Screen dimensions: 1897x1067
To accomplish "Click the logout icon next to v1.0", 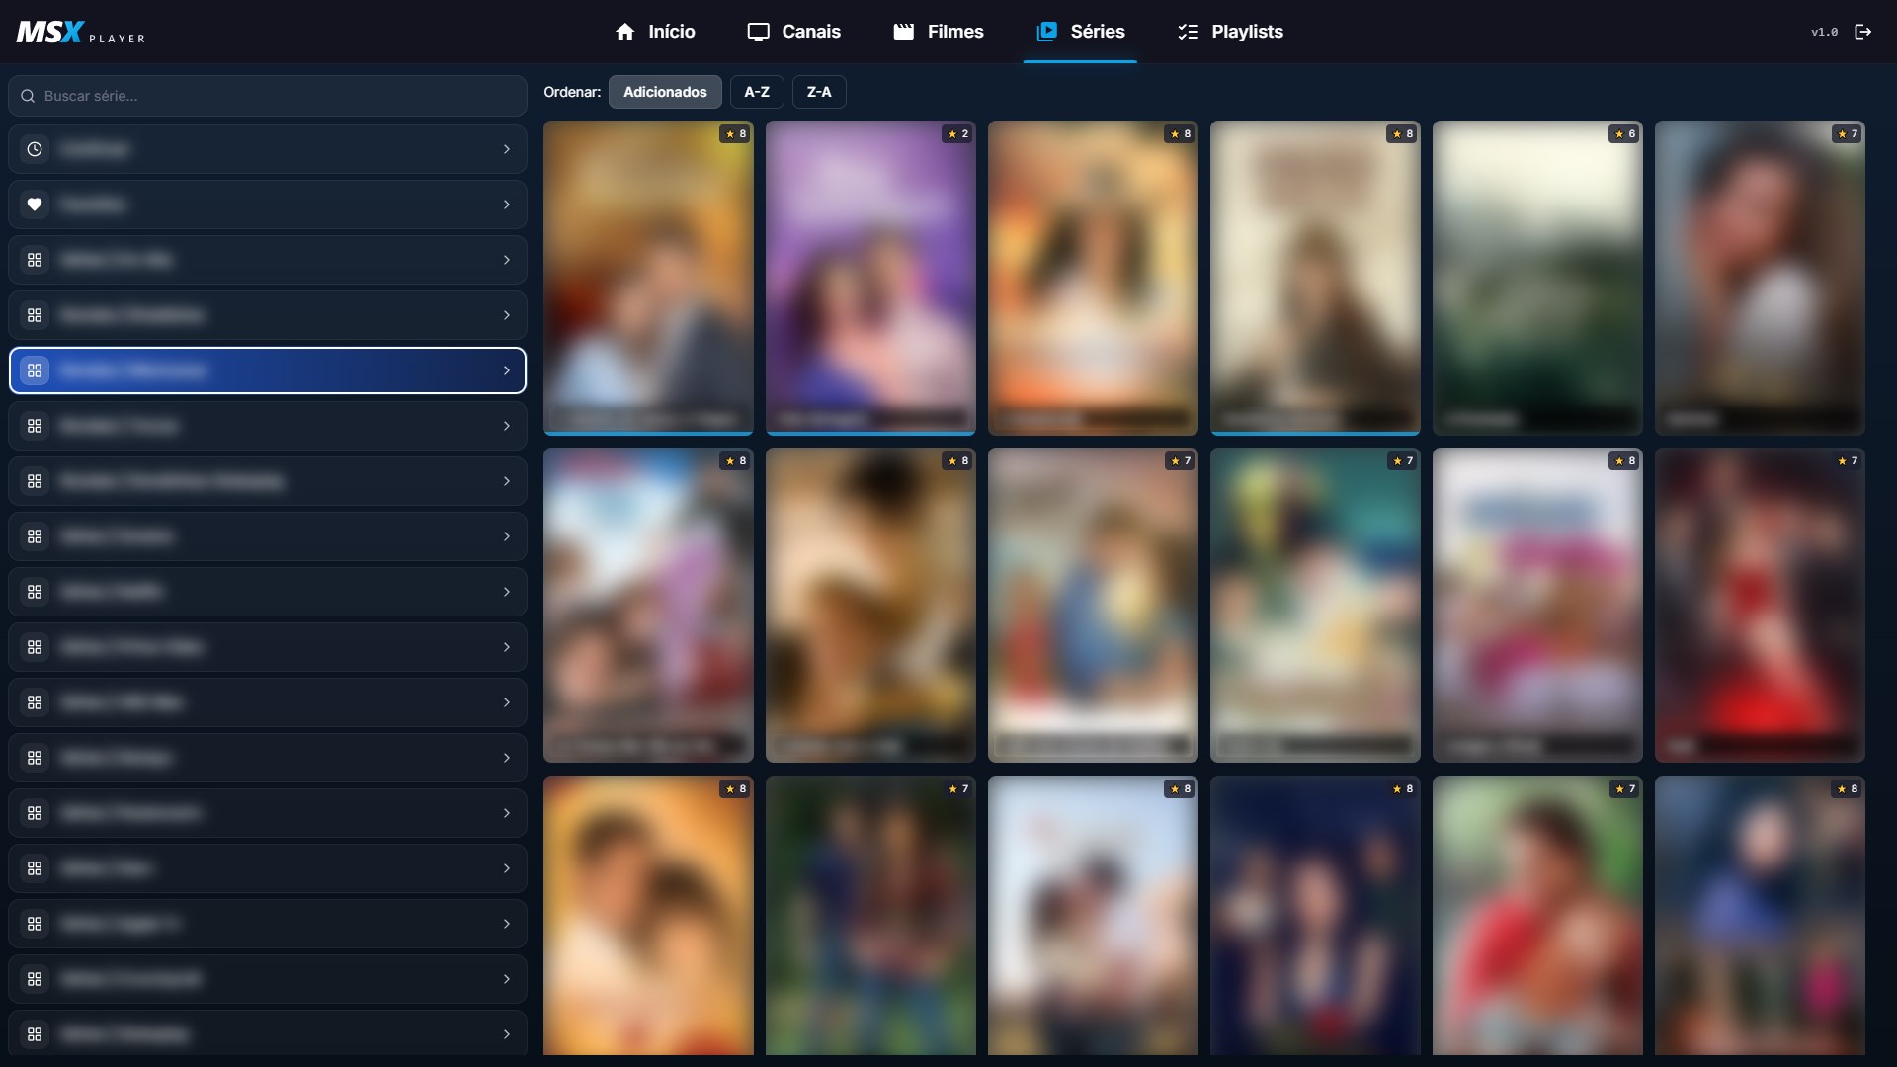I will (x=1862, y=32).
